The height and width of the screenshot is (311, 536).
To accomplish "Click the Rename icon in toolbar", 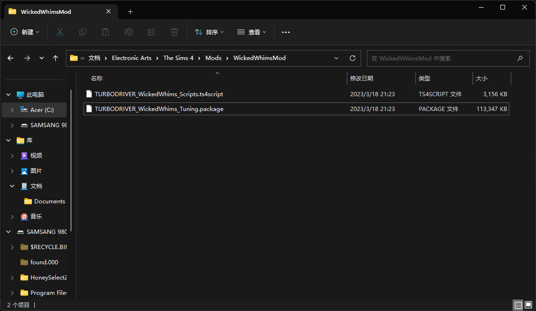I will [129, 32].
